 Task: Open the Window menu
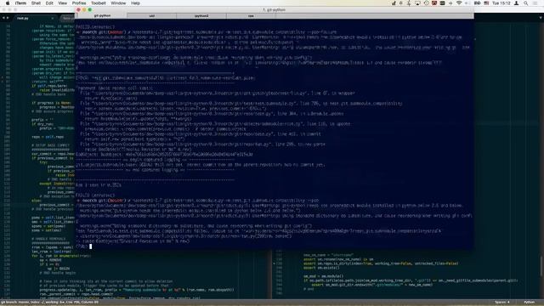pos(118,3)
